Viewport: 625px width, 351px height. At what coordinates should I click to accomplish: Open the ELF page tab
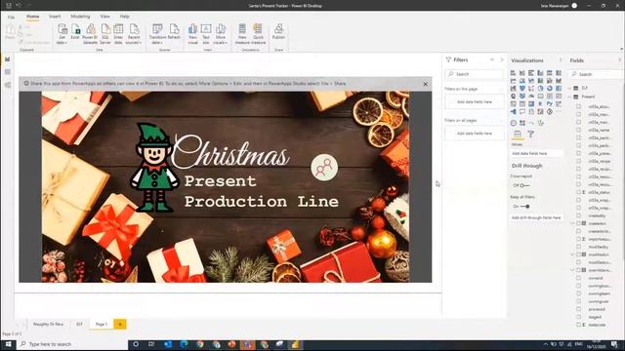[x=79, y=325]
